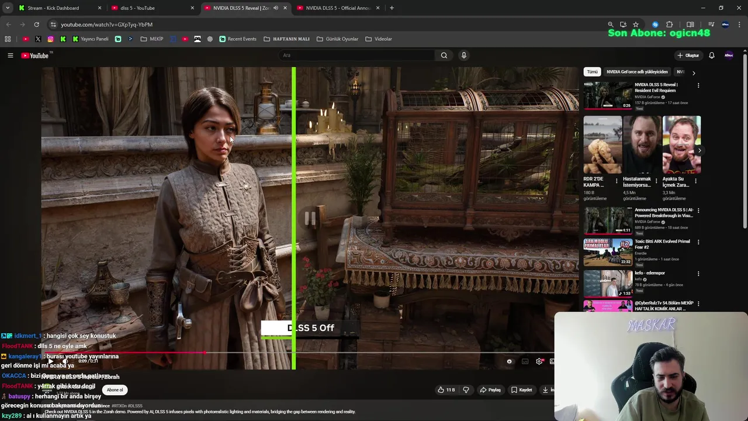Click the #DLSS5 hashtag link

135,406
